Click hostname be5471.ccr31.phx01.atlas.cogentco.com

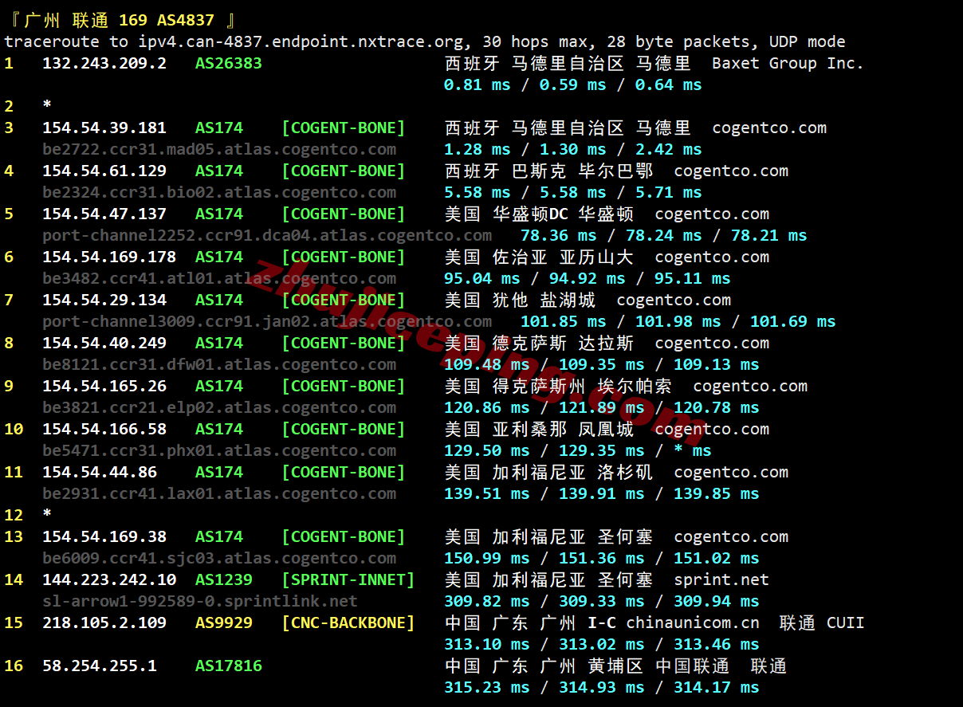tap(219, 450)
